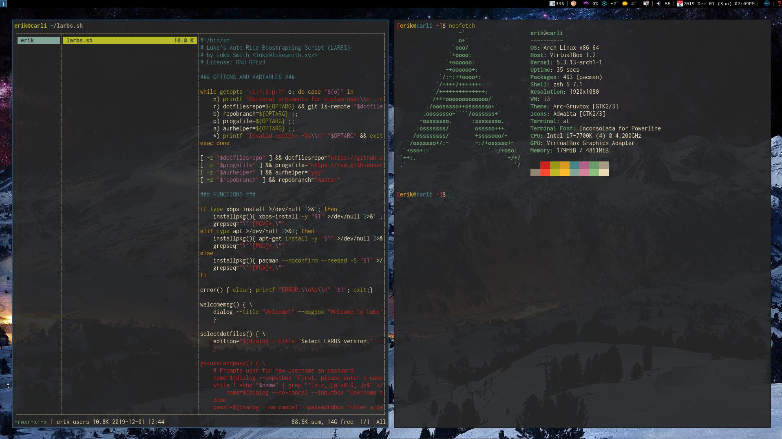Click the red question mark help icon
The width and height of the screenshot is (782, 439).
click(779, 3)
